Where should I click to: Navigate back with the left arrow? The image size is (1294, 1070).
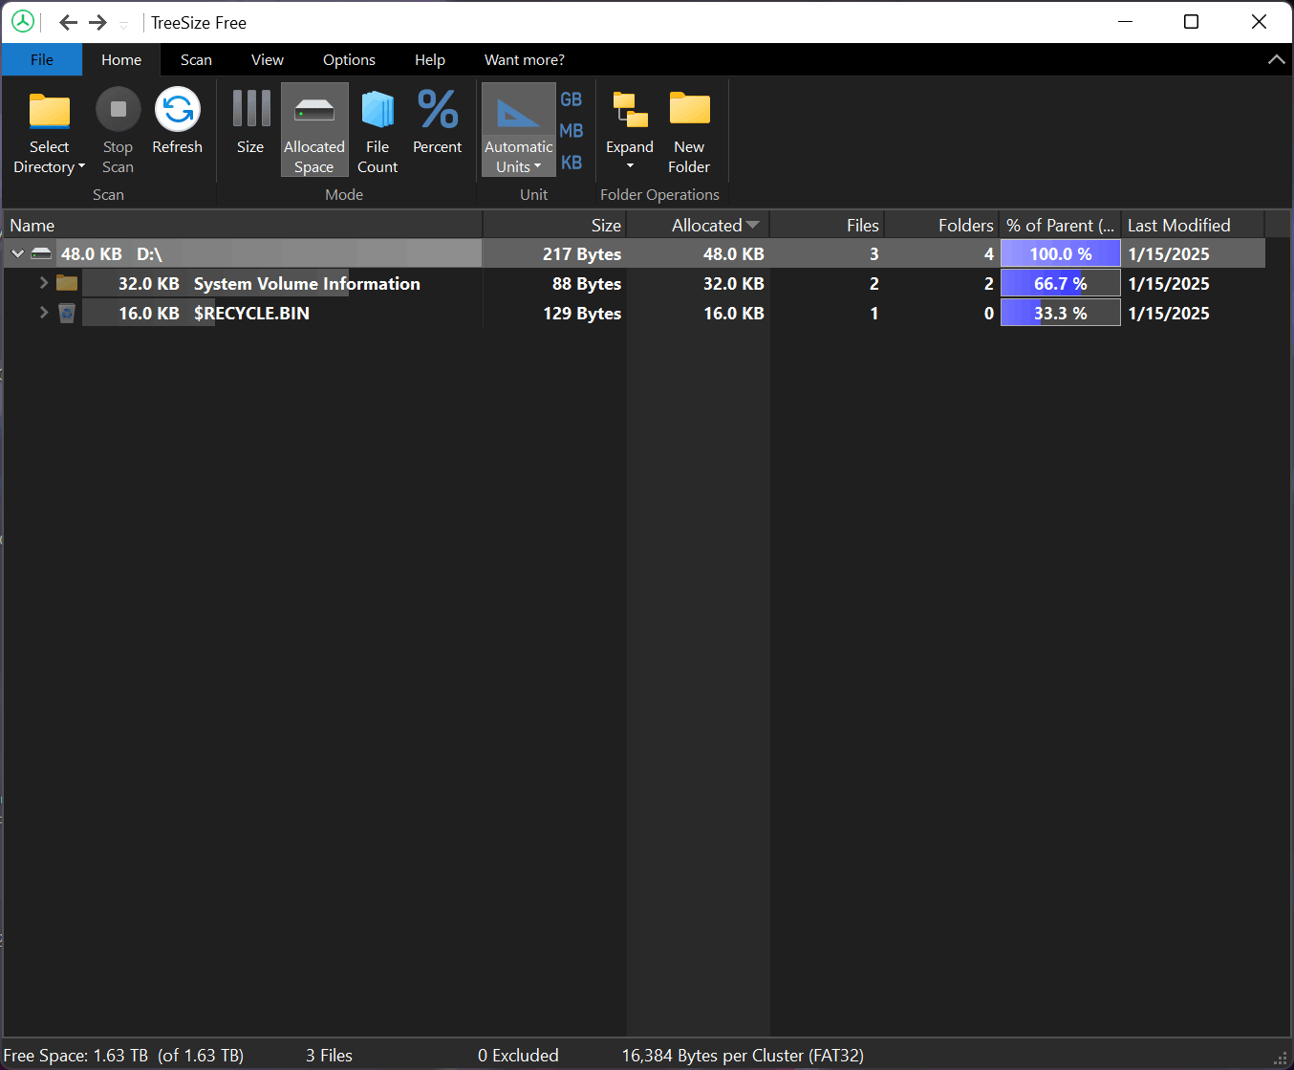pyautogui.click(x=68, y=22)
